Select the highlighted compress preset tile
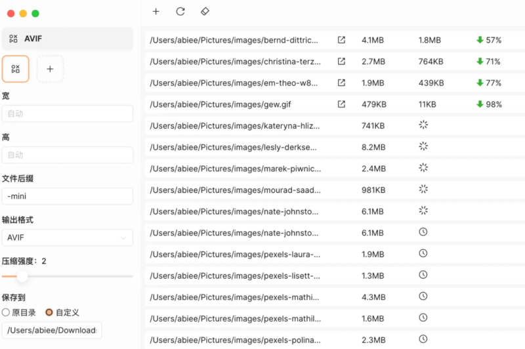Screen dimensions: 525x349 coord(16,68)
